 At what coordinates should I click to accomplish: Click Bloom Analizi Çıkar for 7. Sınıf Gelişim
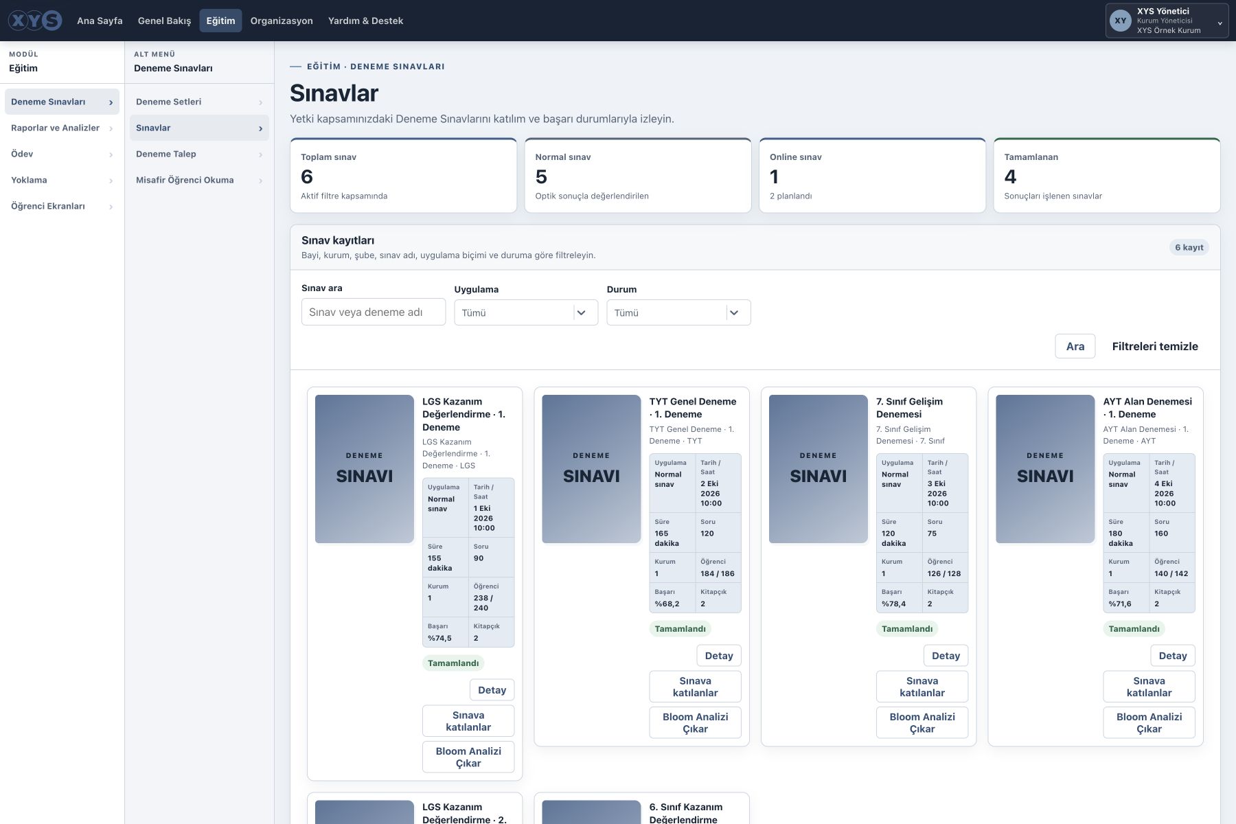922,722
